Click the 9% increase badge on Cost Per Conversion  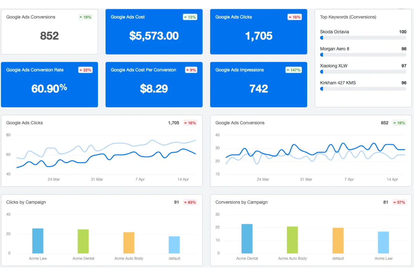tap(191, 70)
